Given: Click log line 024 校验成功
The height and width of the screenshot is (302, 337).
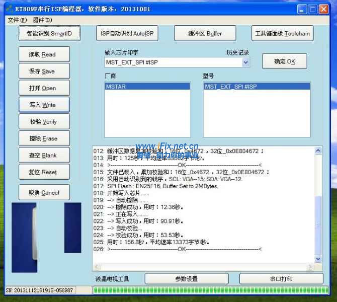Looking at the screenshot, I should (x=138, y=235).
